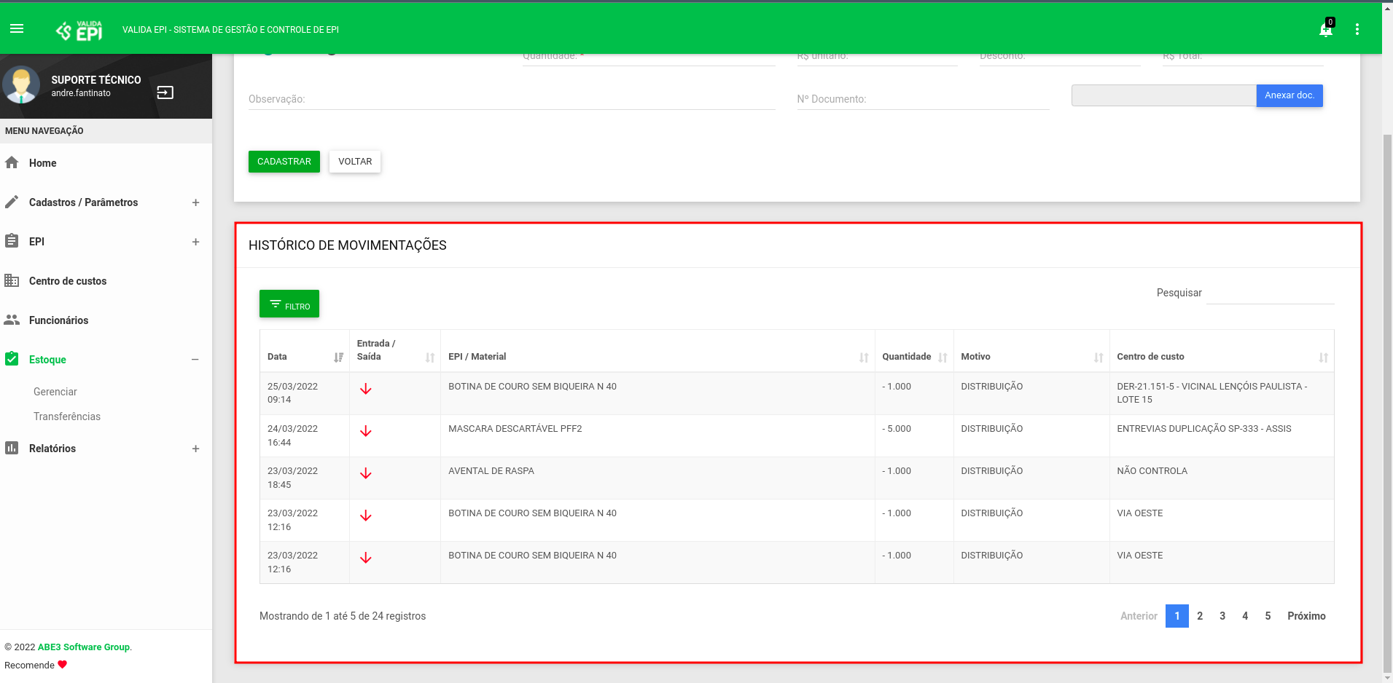1393x683 pixels.
Task: Click the - 5.000 quantity cell
Action: [914, 435]
